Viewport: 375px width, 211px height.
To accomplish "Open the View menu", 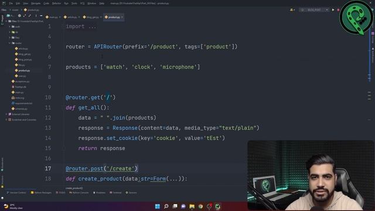I will click(x=26, y=4).
